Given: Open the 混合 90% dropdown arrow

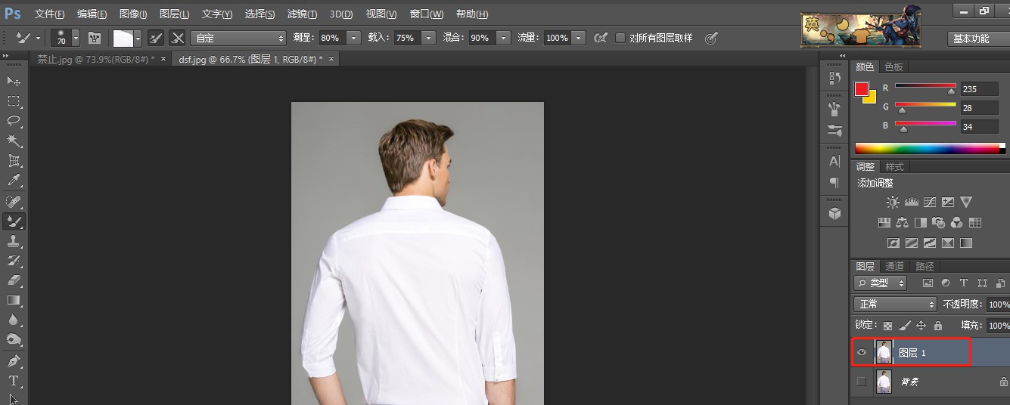Looking at the screenshot, I should click(503, 38).
